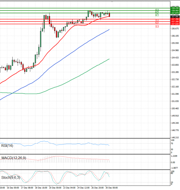
Task: Click the 18 Dec 16:00 time label
Action: pyautogui.click(x=41, y=188)
